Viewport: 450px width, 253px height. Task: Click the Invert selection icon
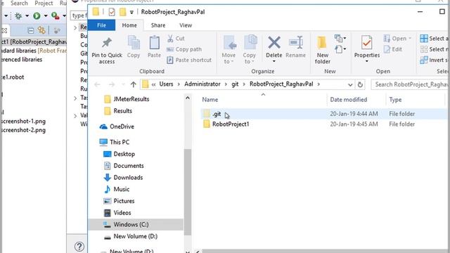click(x=423, y=60)
